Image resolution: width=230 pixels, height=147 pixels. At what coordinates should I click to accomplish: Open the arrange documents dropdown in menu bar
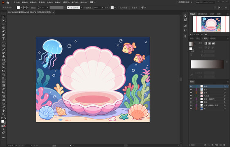tap(93, 2)
